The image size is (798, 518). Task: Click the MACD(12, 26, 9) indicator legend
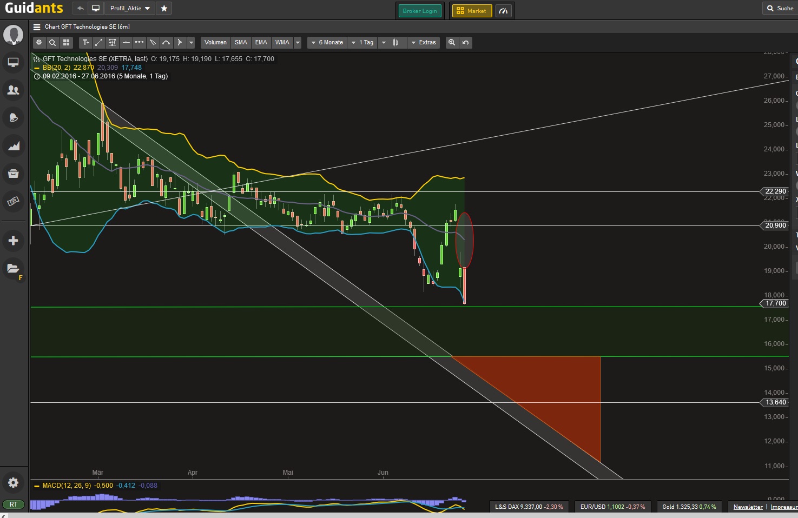pos(67,486)
